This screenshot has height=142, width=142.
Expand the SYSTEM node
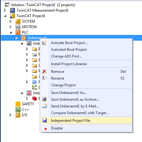point(10,21)
